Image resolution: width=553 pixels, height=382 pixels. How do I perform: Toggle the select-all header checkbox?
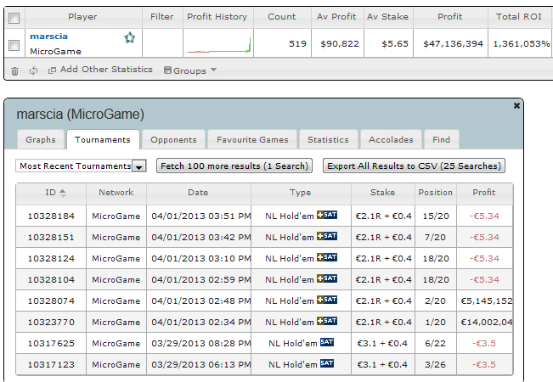pyautogui.click(x=14, y=18)
